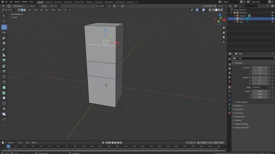Select the Shrink/Fatten tool
The image size is (275, 154).
[x=4, y=109]
